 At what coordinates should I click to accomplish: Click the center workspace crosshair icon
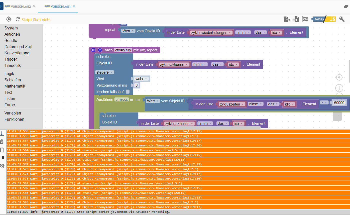coord(339,77)
